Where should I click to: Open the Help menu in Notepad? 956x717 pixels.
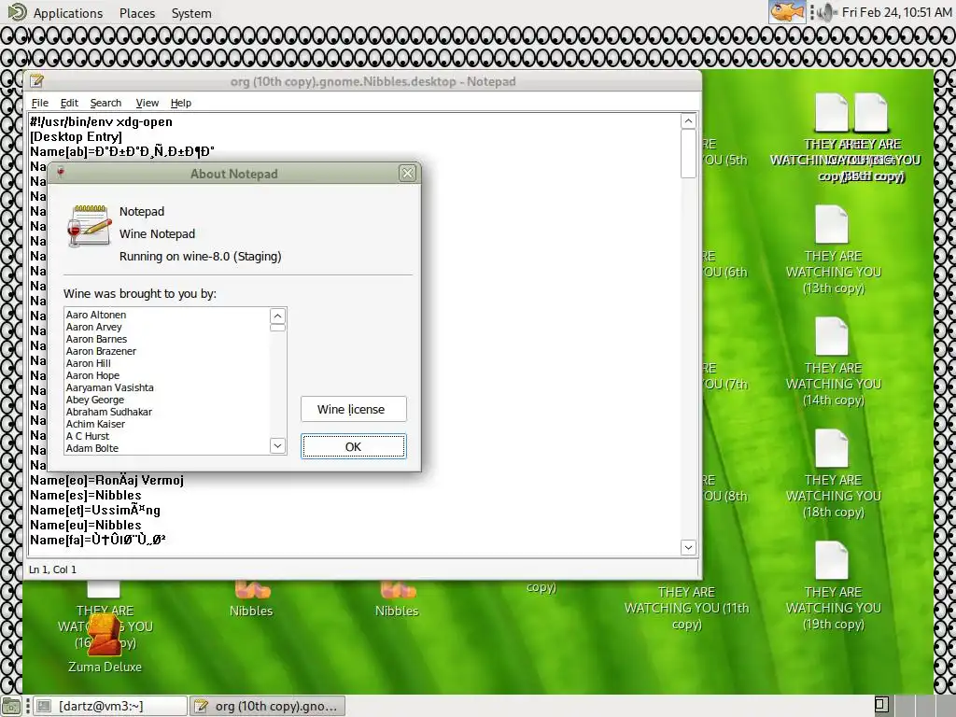point(180,103)
